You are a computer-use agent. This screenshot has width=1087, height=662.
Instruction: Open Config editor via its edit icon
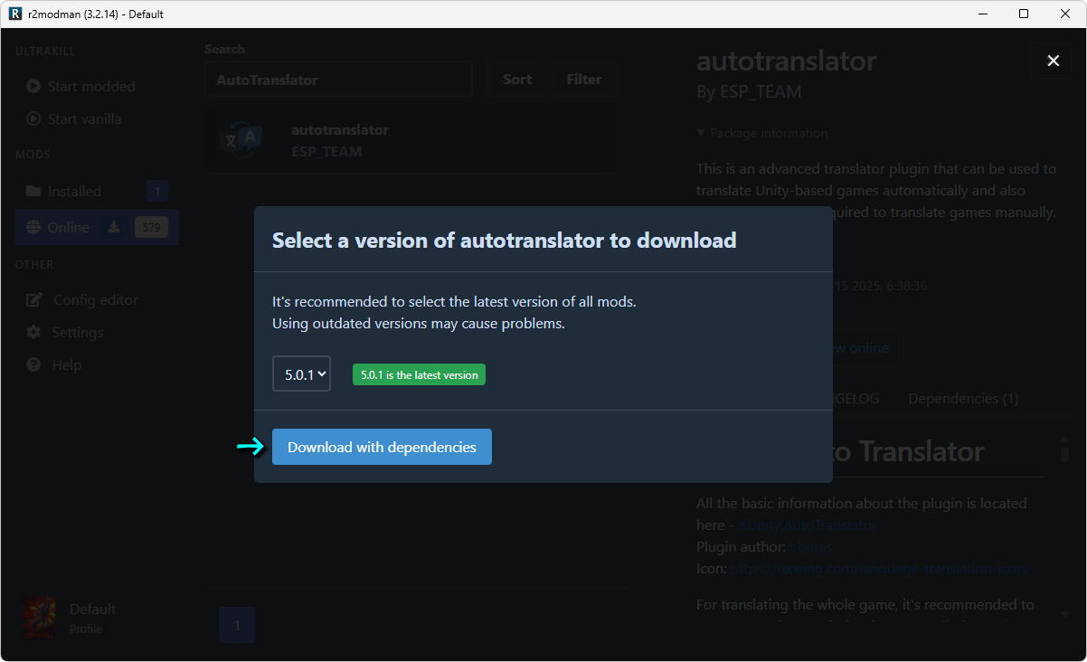tap(33, 299)
